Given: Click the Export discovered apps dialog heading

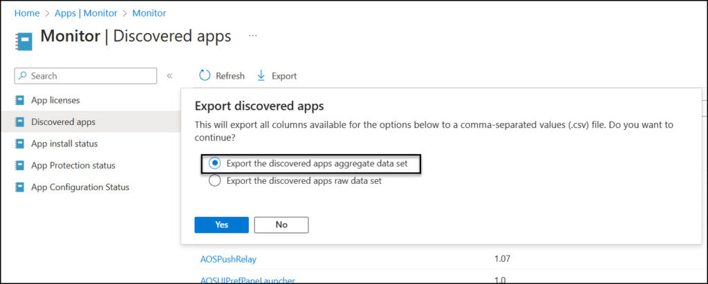Looking at the screenshot, I should tap(259, 106).
